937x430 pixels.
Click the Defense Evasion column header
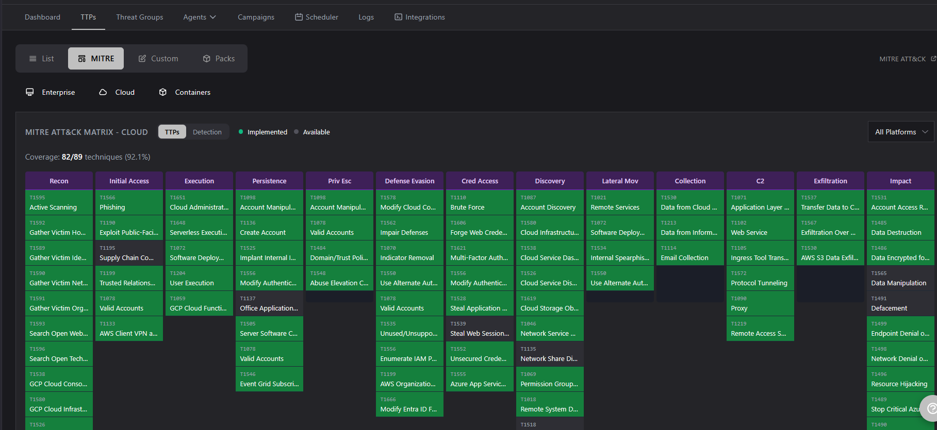point(409,181)
